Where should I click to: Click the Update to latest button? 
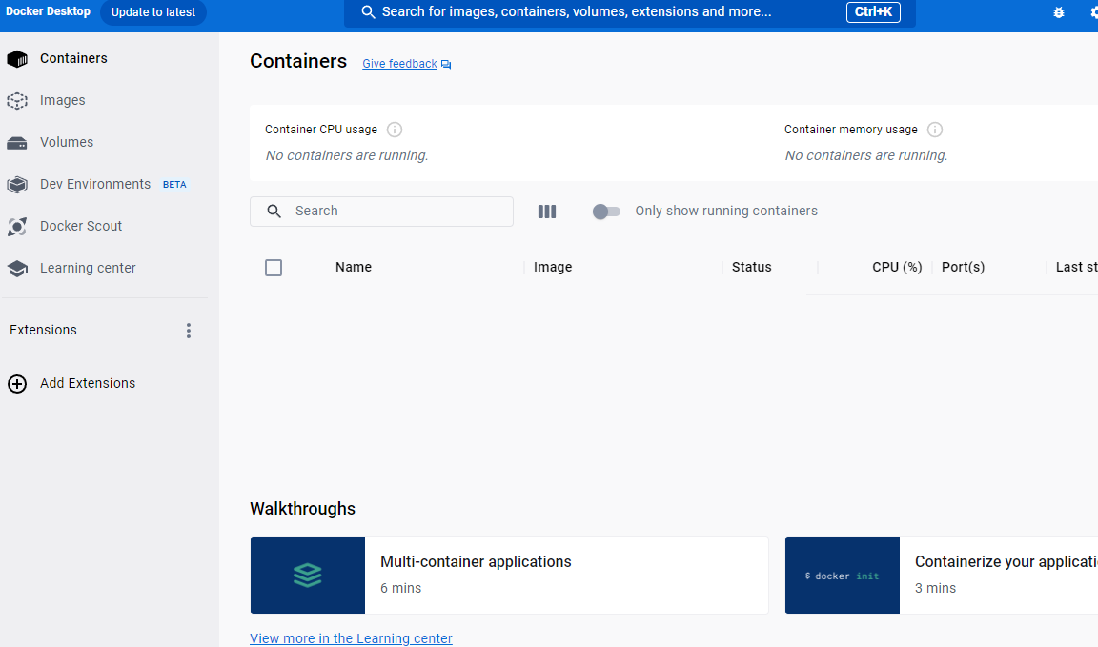pos(153,12)
